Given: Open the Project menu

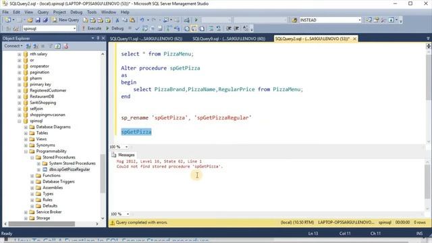Looking at the screenshot, I should click(59, 12).
